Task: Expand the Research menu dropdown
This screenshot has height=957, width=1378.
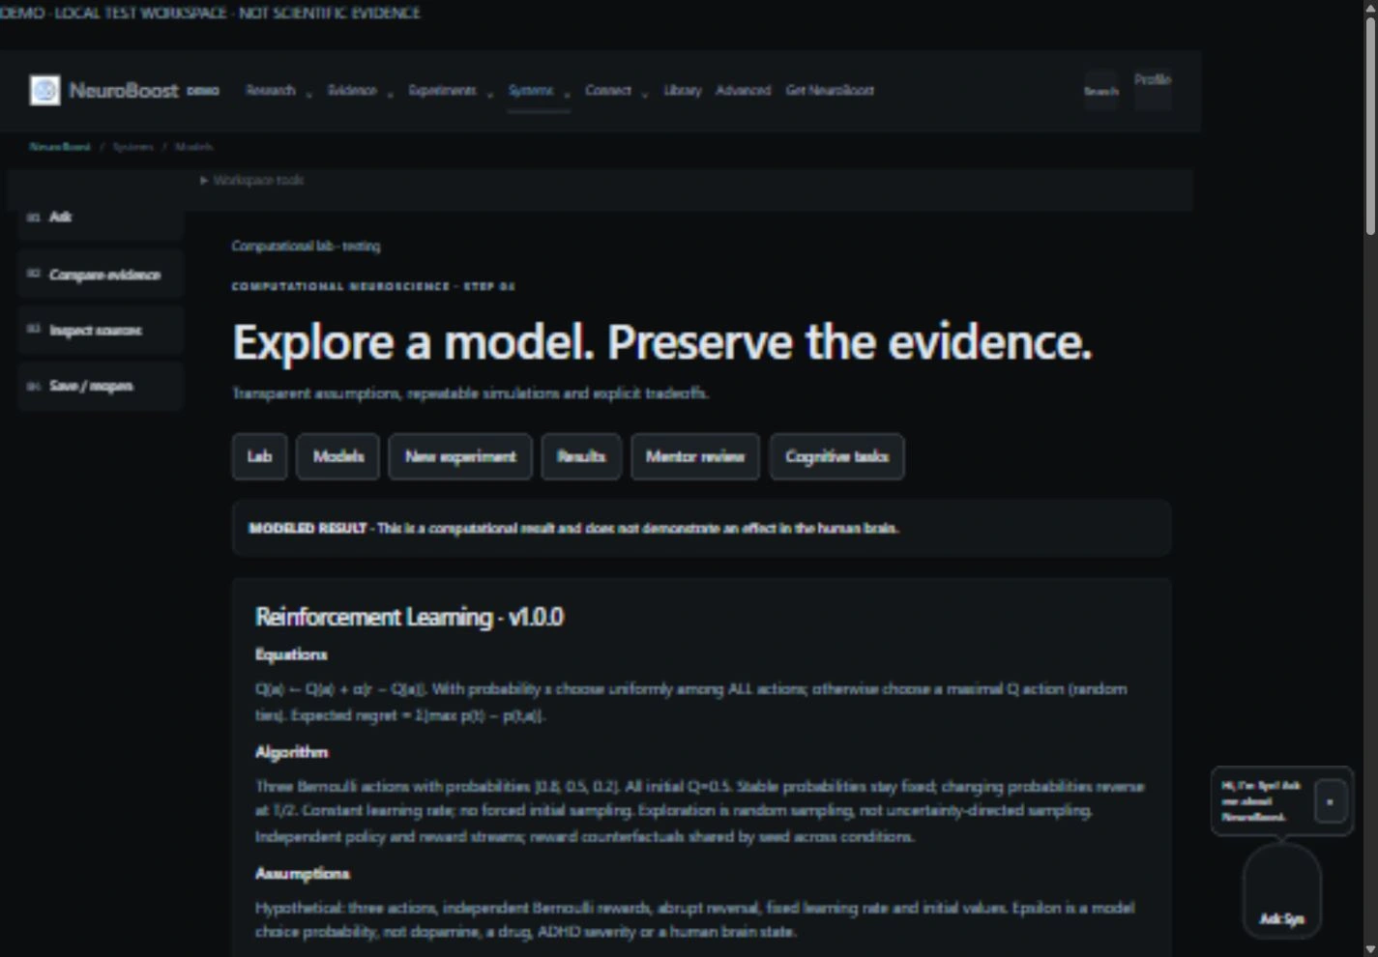Action: [279, 91]
